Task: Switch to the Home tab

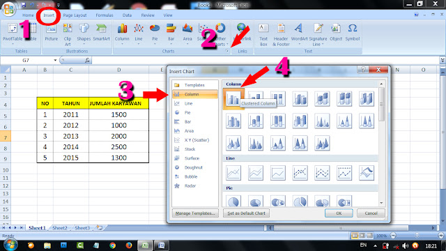Action: (x=28, y=15)
